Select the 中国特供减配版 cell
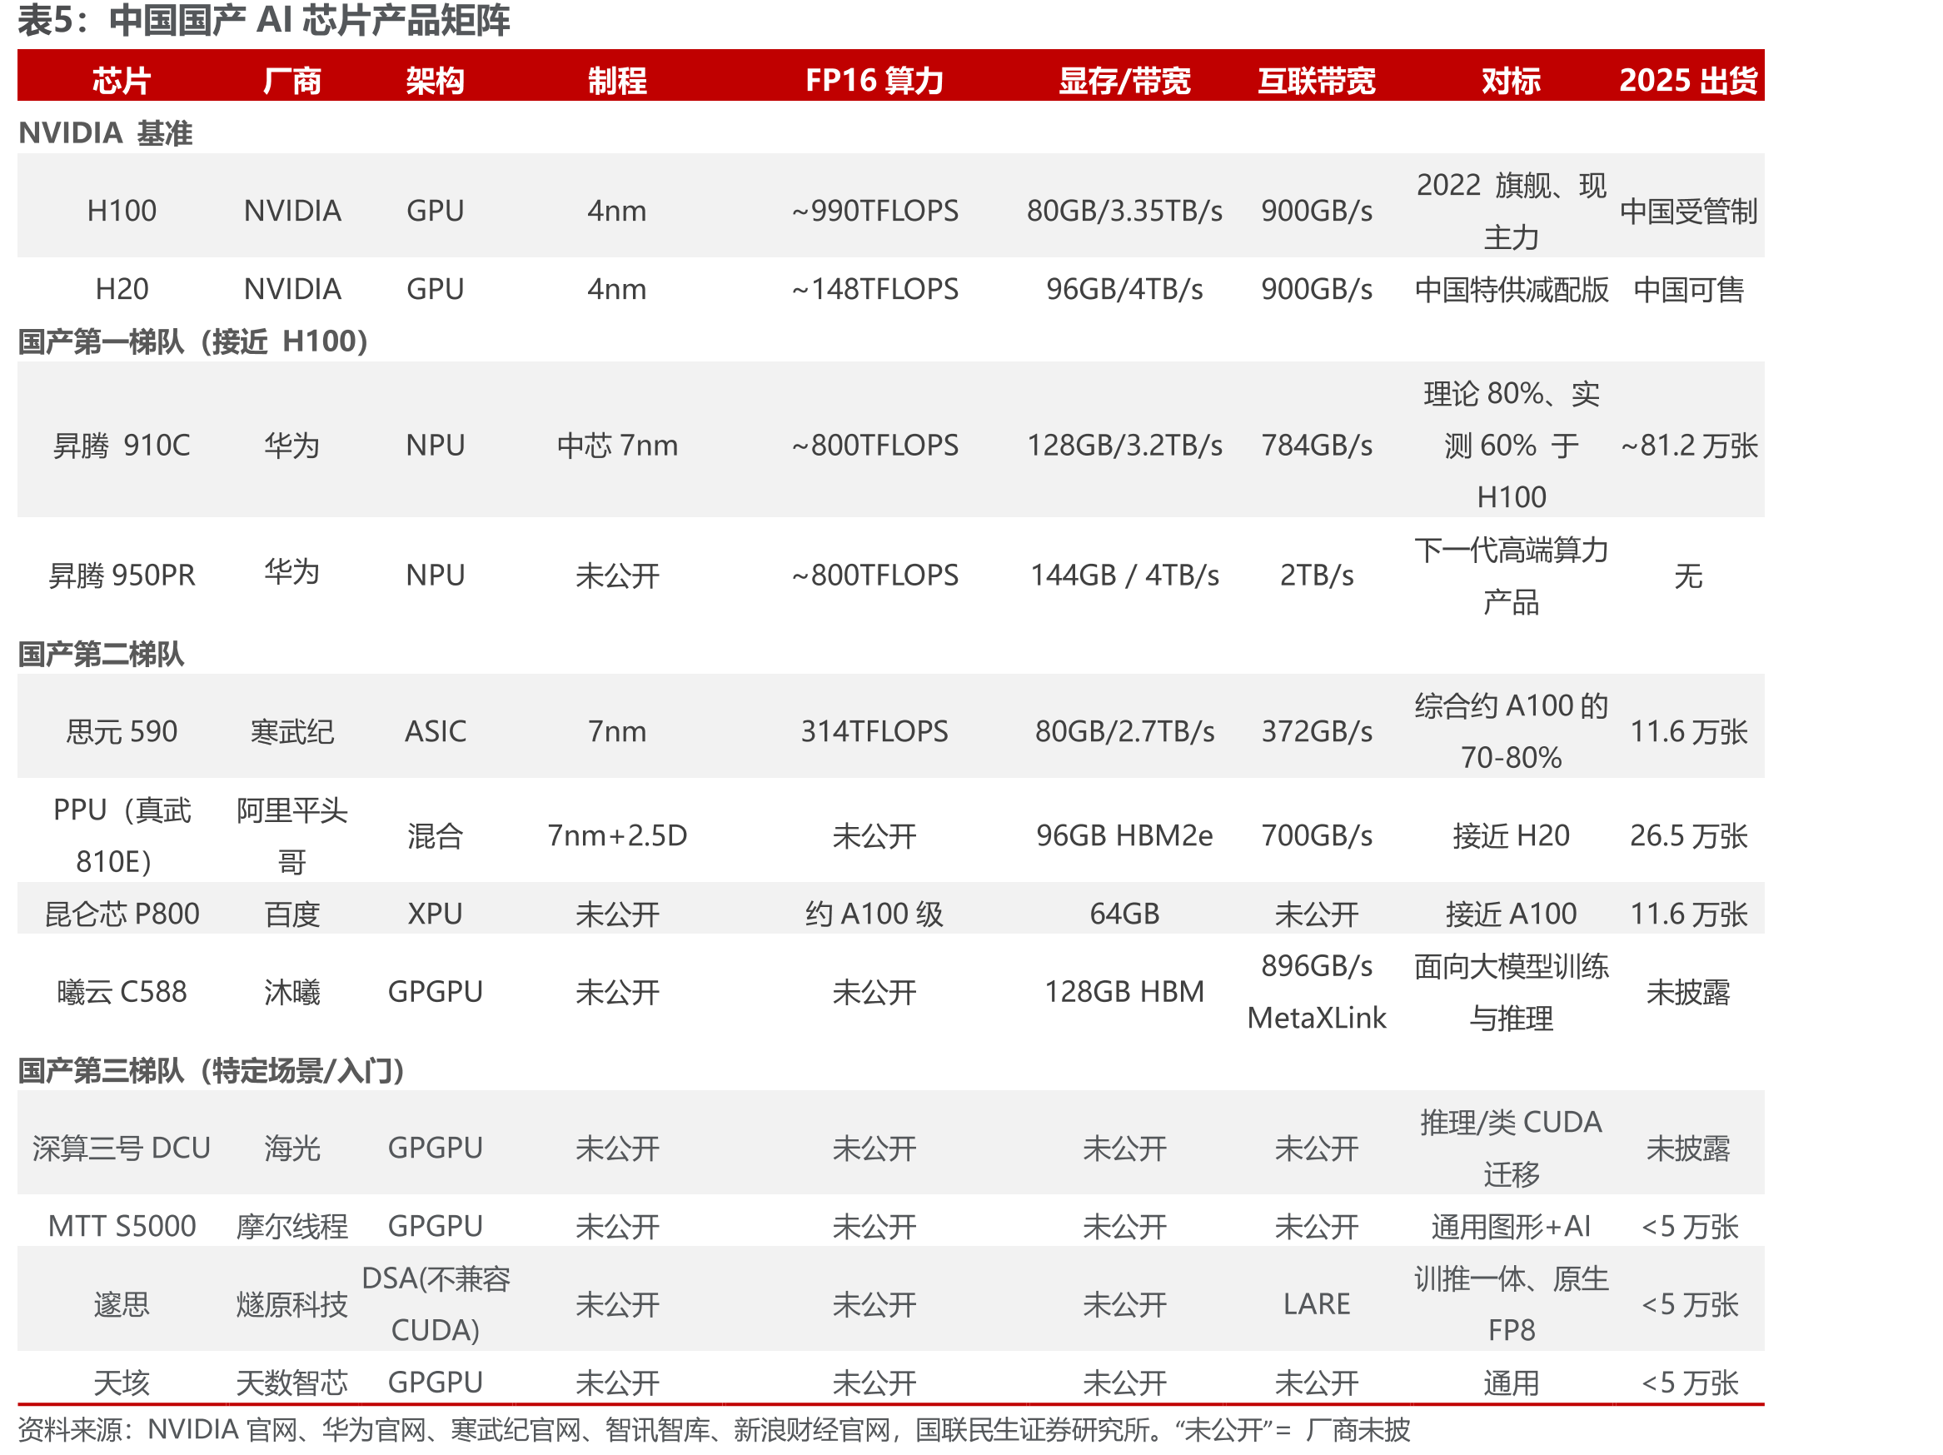Image resolution: width=1943 pixels, height=1455 pixels. point(1510,289)
